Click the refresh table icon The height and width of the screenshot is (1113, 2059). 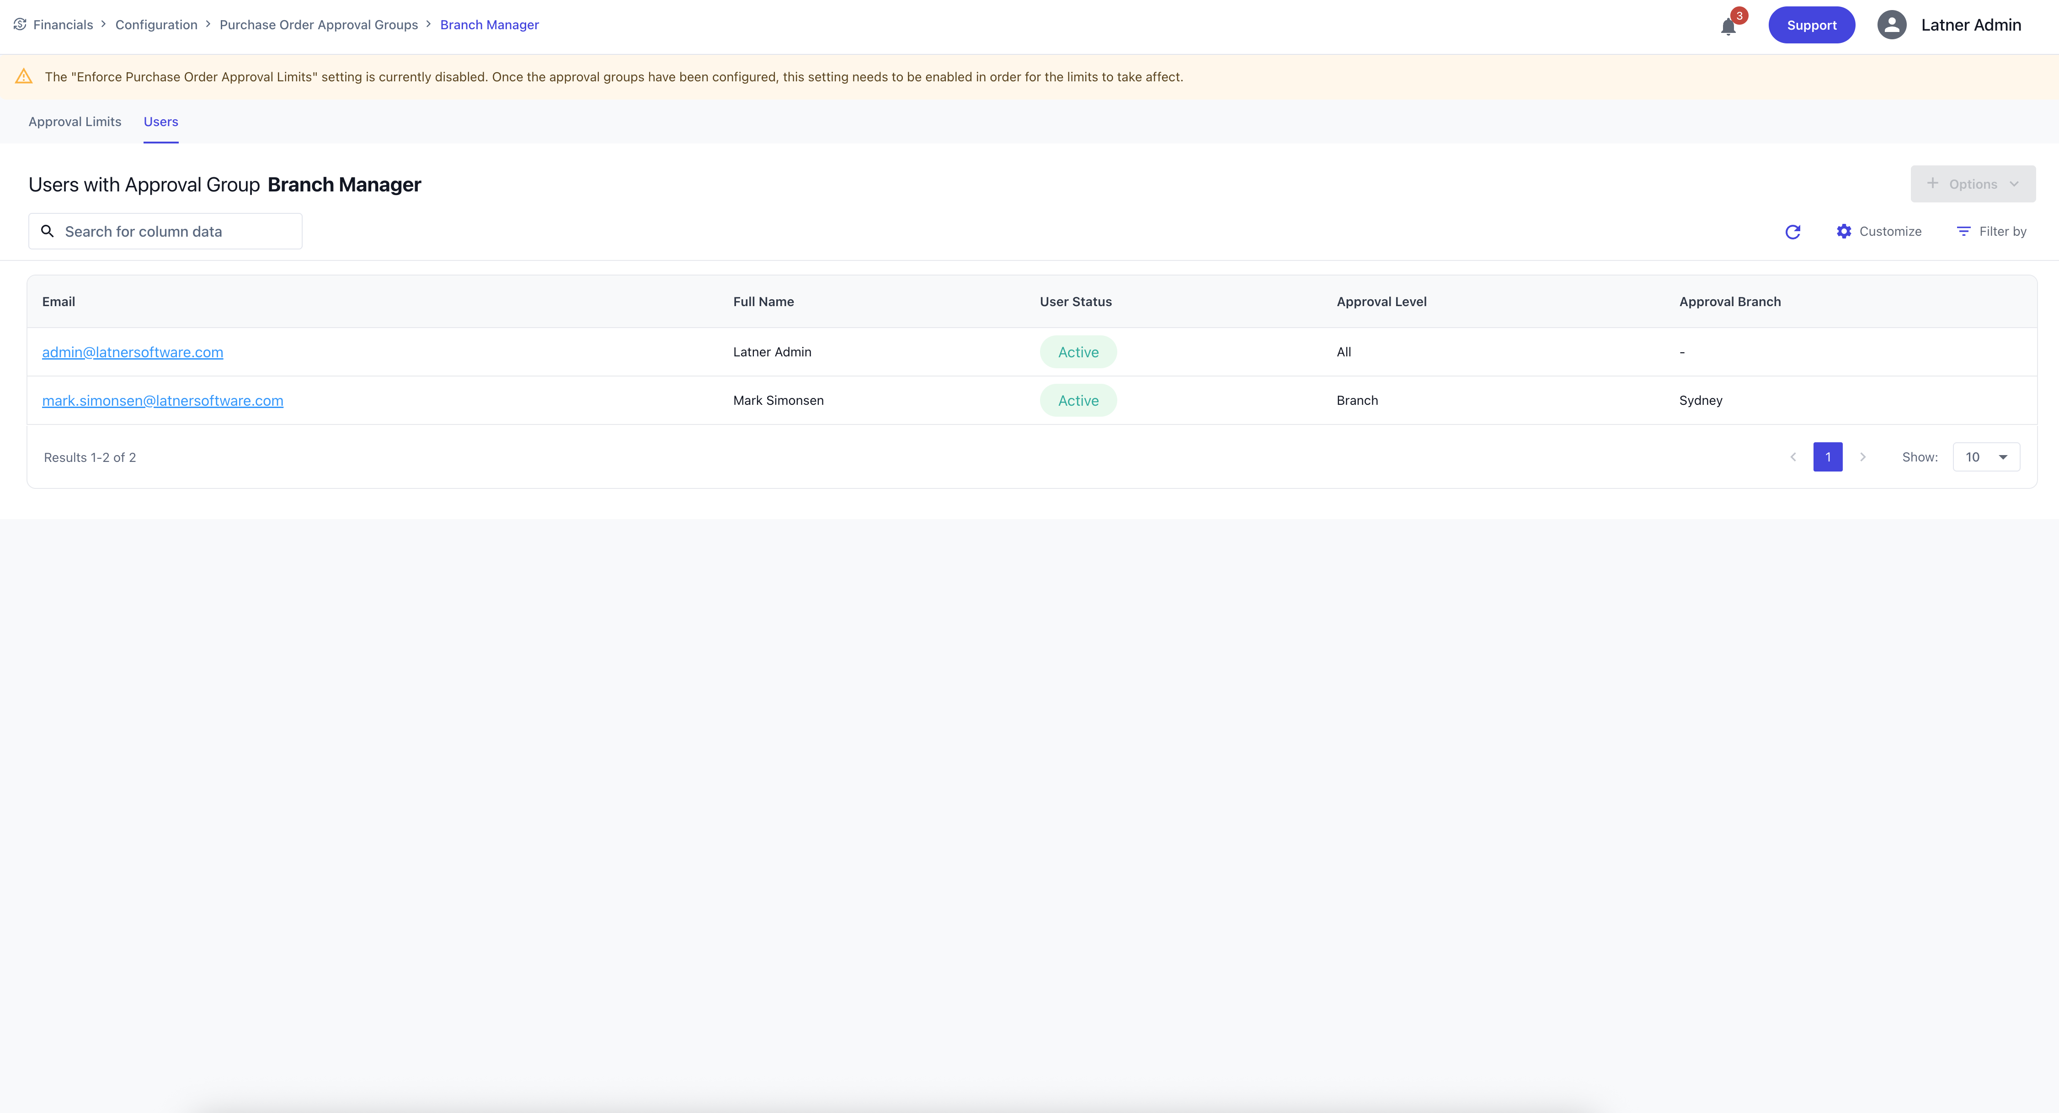point(1793,232)
